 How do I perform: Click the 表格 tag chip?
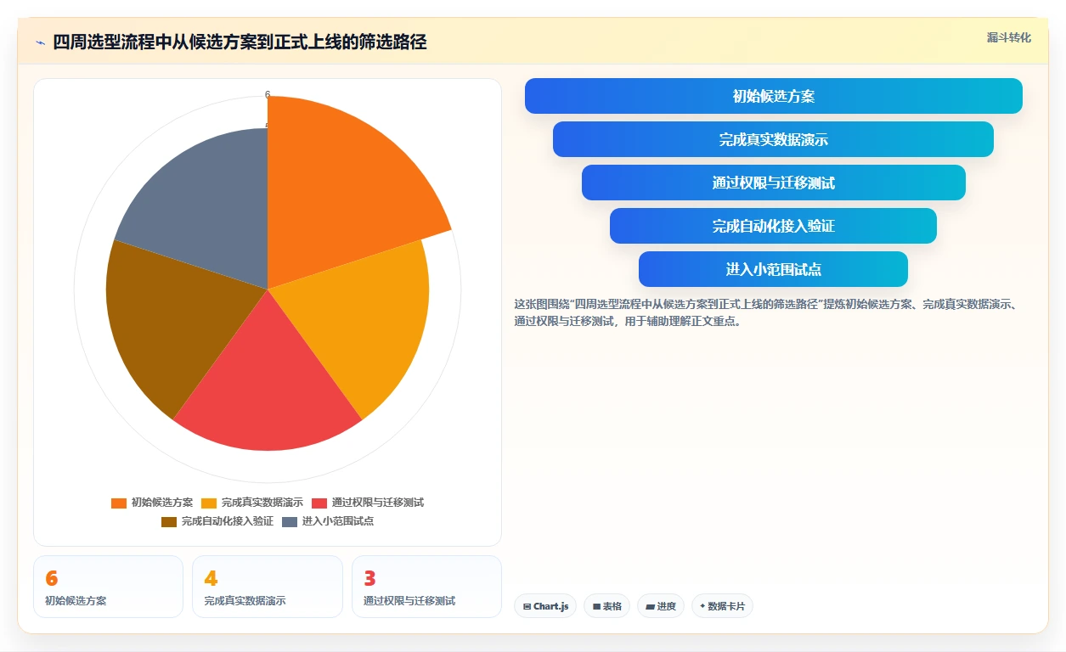point(606,606)
